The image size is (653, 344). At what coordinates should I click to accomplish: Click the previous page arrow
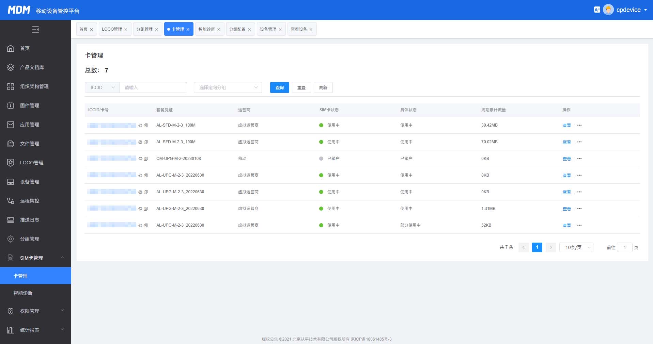tap(524, 247)
